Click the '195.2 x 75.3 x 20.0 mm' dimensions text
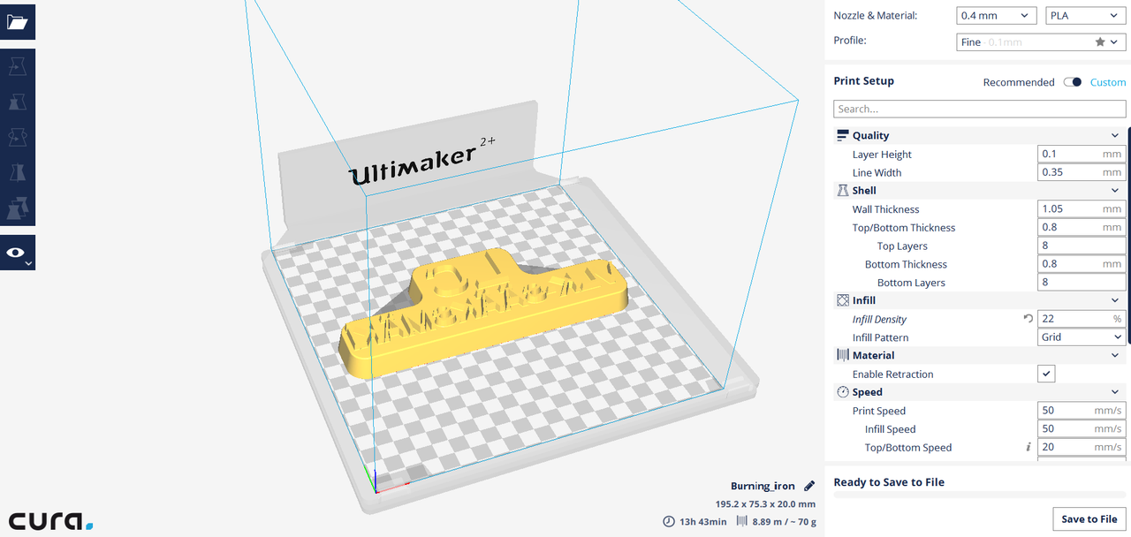This screenshot has height=537, width=1131. coord(765,503)
